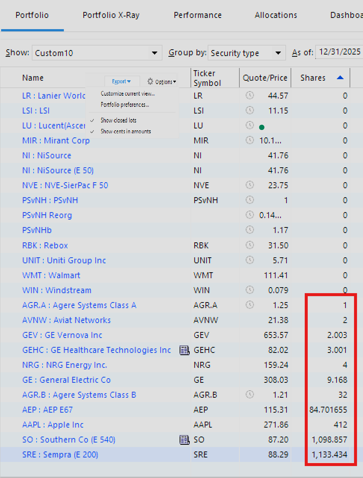The width and height of the screenshot is (363, 478).
Task: Open WIN : Windstream security link
Action: pyautogui.click(x=57, y=290)
